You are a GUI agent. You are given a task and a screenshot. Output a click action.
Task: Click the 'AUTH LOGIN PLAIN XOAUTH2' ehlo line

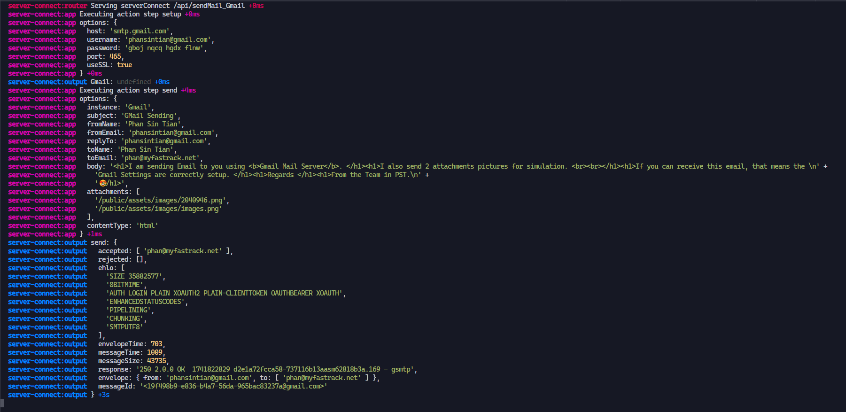point(225,293)
